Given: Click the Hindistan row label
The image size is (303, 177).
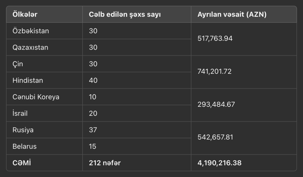Looking at the screenshot, I should coord(28,80).
